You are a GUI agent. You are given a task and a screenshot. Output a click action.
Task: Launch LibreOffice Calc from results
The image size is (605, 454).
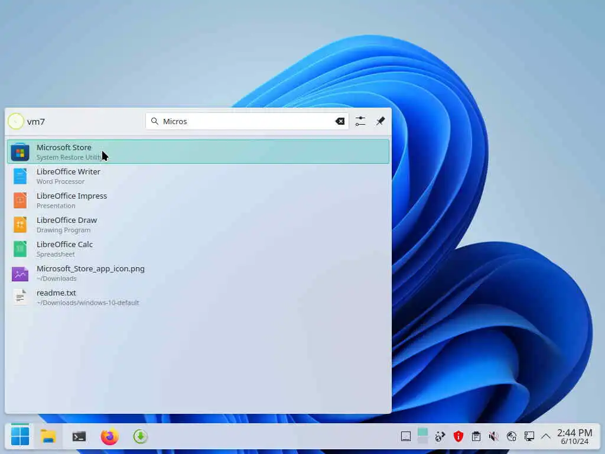coord(198,249)
